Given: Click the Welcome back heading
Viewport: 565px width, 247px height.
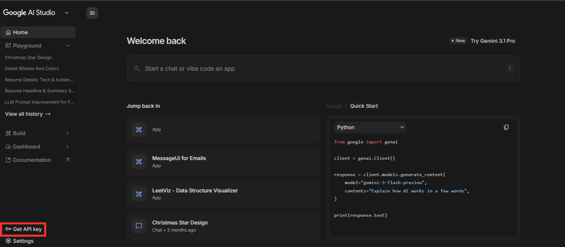Looking at the screenshot, I should [x=156, y=41].
